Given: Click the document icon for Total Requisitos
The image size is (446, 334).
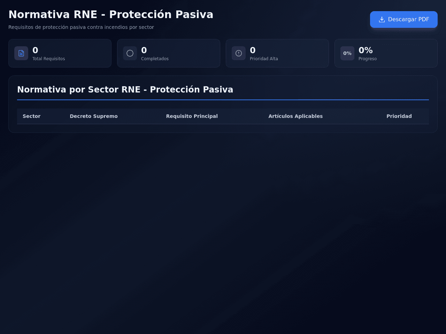Looking at the screenshot, I should (21, 53).
